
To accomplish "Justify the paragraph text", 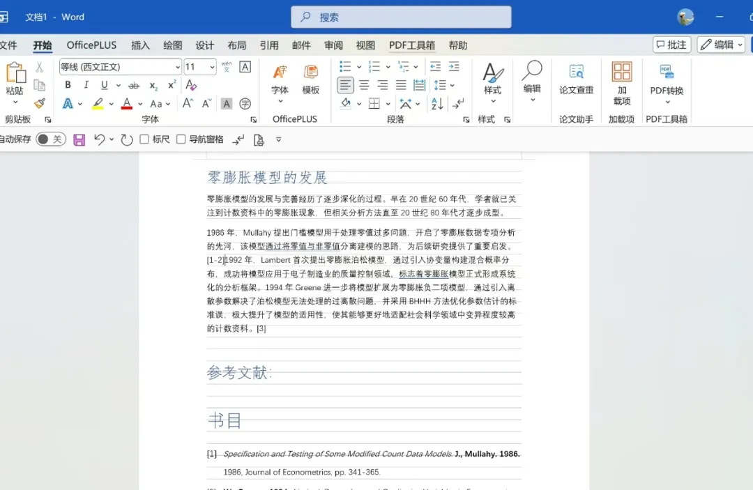I will [x=400, y=86].
